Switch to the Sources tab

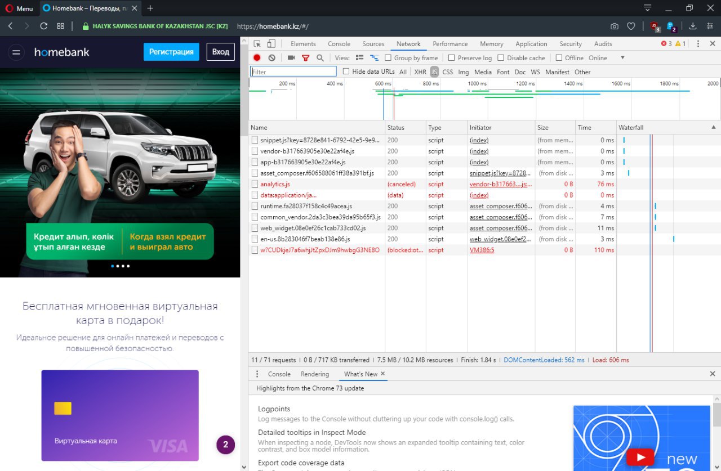click(373, 44)
